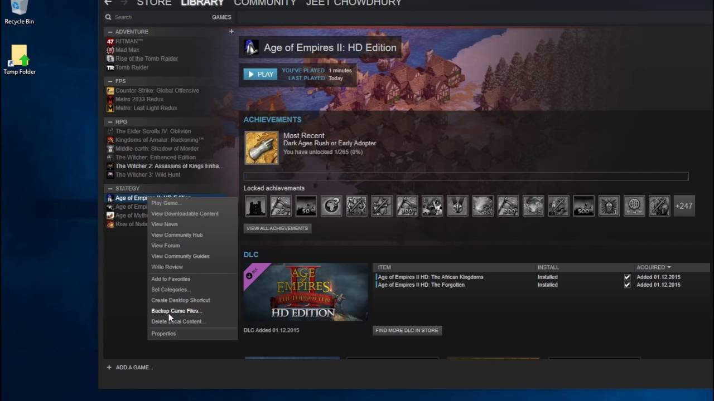Click the HITMAN game icon in sidebar
The height and width of the screenshot is (401, 714).
[110, 41]
